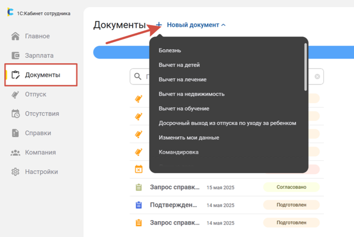Collapse the Новый документ dropdown chevron
The height and width of the screenshot is (237, 354).
point(223,25)
